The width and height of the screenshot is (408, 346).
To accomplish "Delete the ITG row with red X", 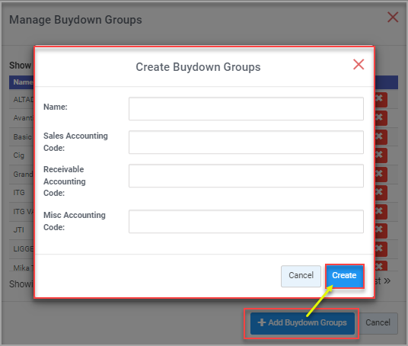I will (x=381, y=193).
